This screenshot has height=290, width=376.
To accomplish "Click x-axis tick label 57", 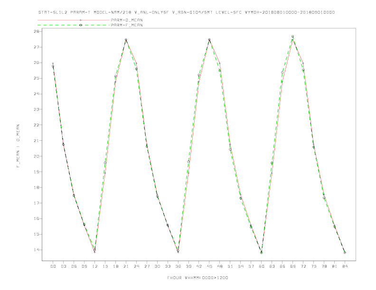I will [251, 266].
